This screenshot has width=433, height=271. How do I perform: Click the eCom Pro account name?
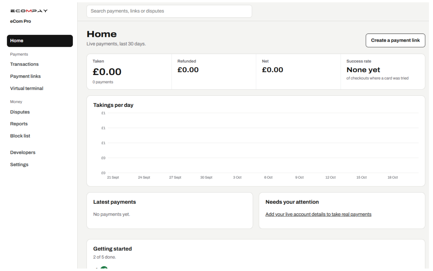(21, 21)
